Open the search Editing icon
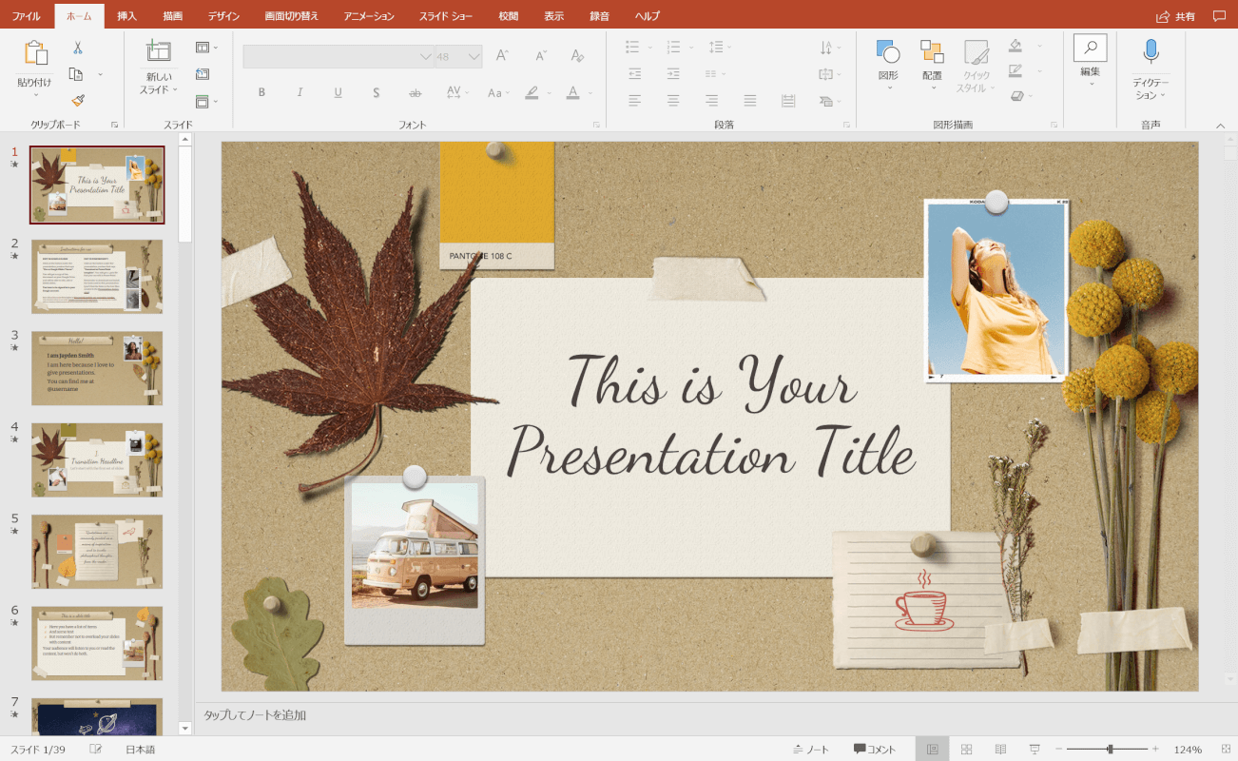This screenshot has width=1238, height=761. (1090, 49)
